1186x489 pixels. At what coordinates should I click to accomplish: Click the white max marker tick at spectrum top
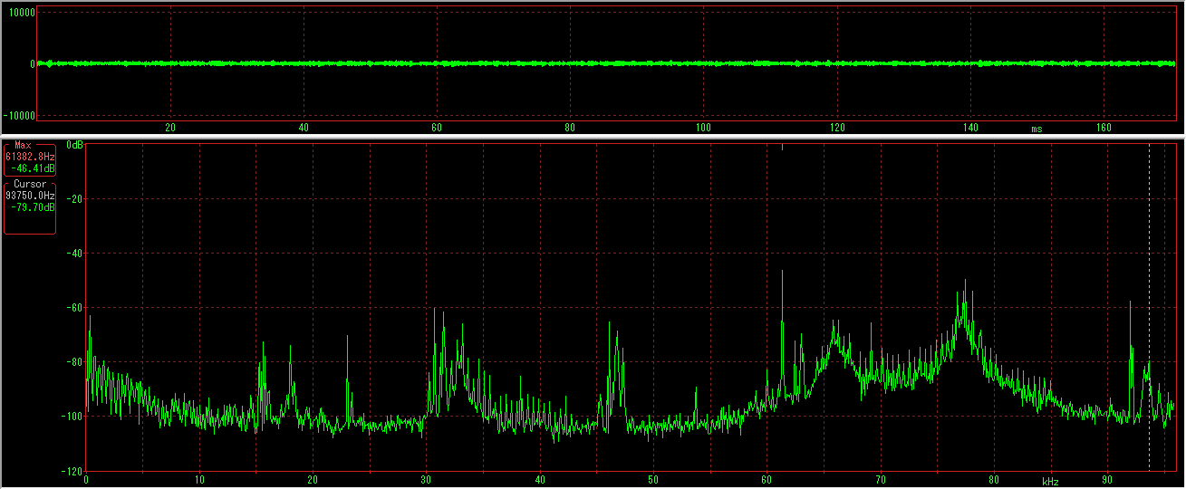[782, 146]
